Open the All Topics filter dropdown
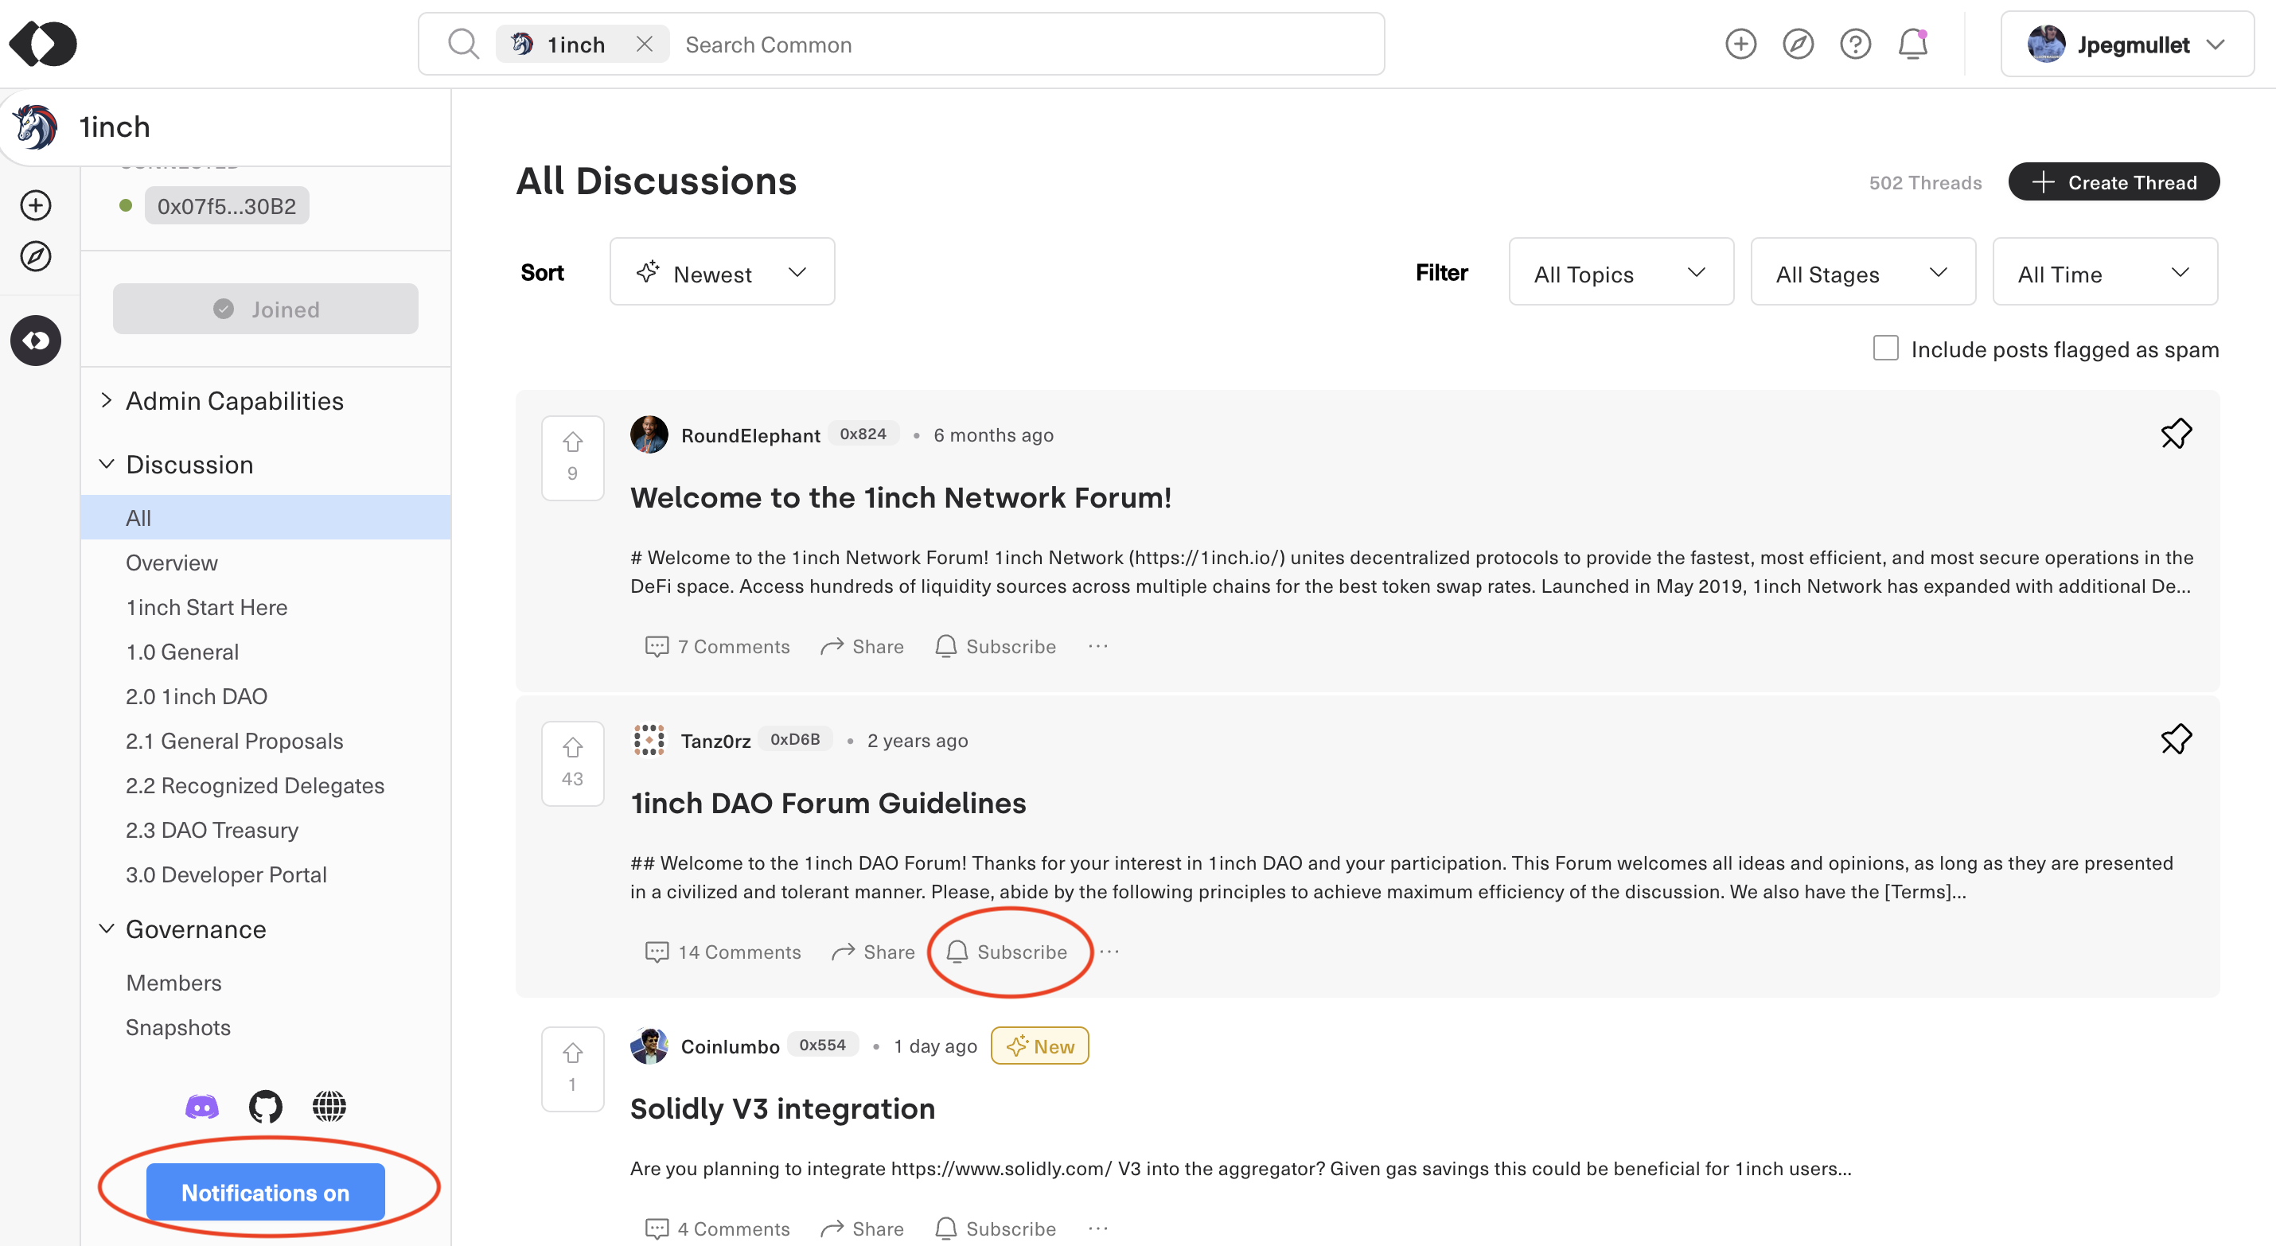Viewport: 2276px width, 1246px height. [x=1619, y=273]
